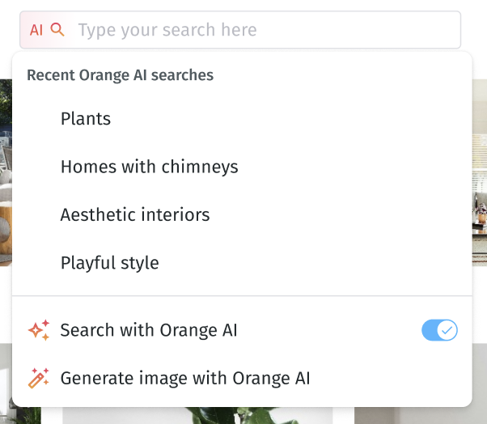Open 'Generate image with Orange AI'
This screenshot has width=487, height=424.
click(x=185, y=378)
